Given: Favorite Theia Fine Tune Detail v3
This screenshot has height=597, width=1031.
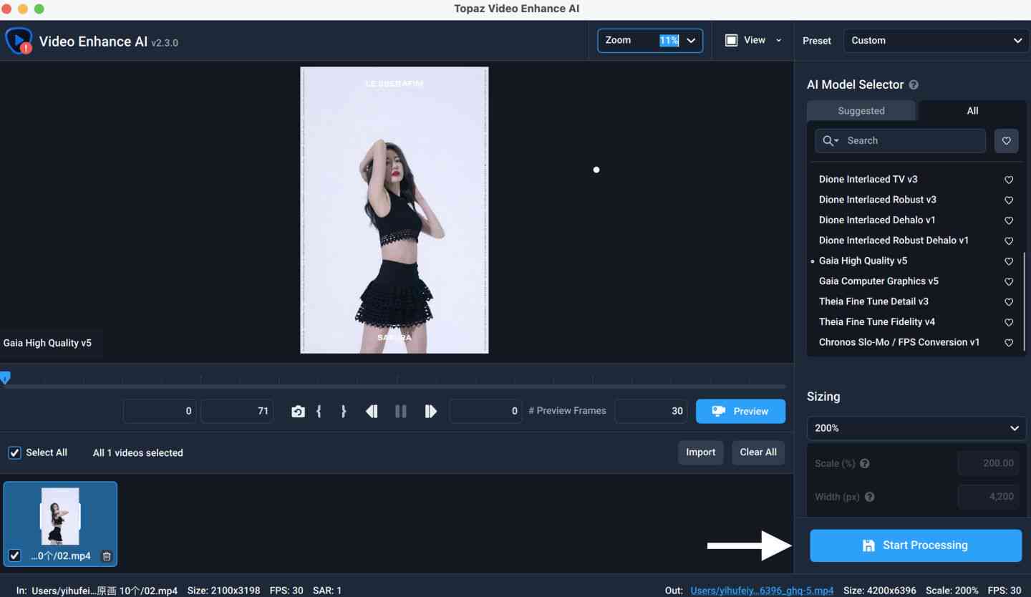Looking at the screenshot, I should 1009,302.
